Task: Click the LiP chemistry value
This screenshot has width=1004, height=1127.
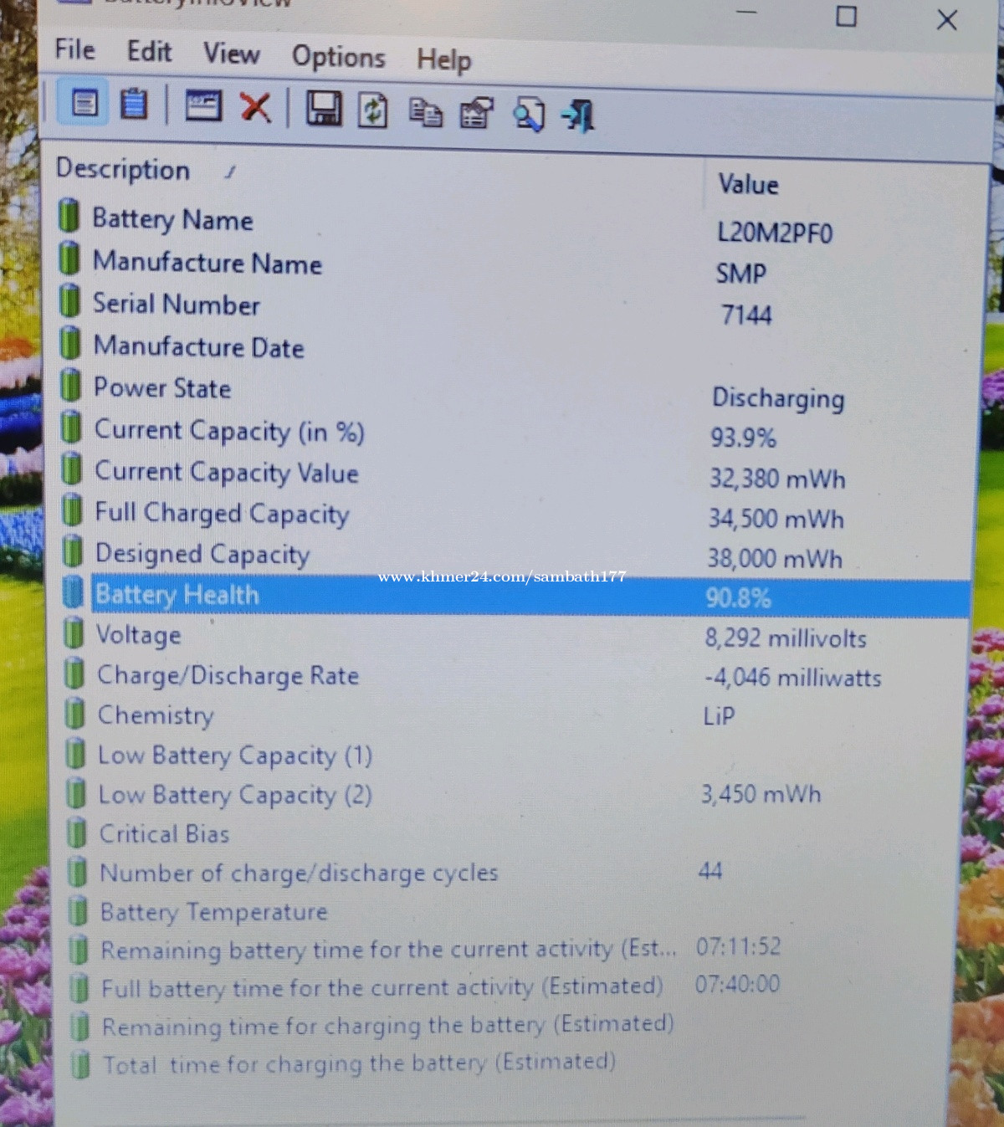Action: pyautogui.click(x=719, y=716)
